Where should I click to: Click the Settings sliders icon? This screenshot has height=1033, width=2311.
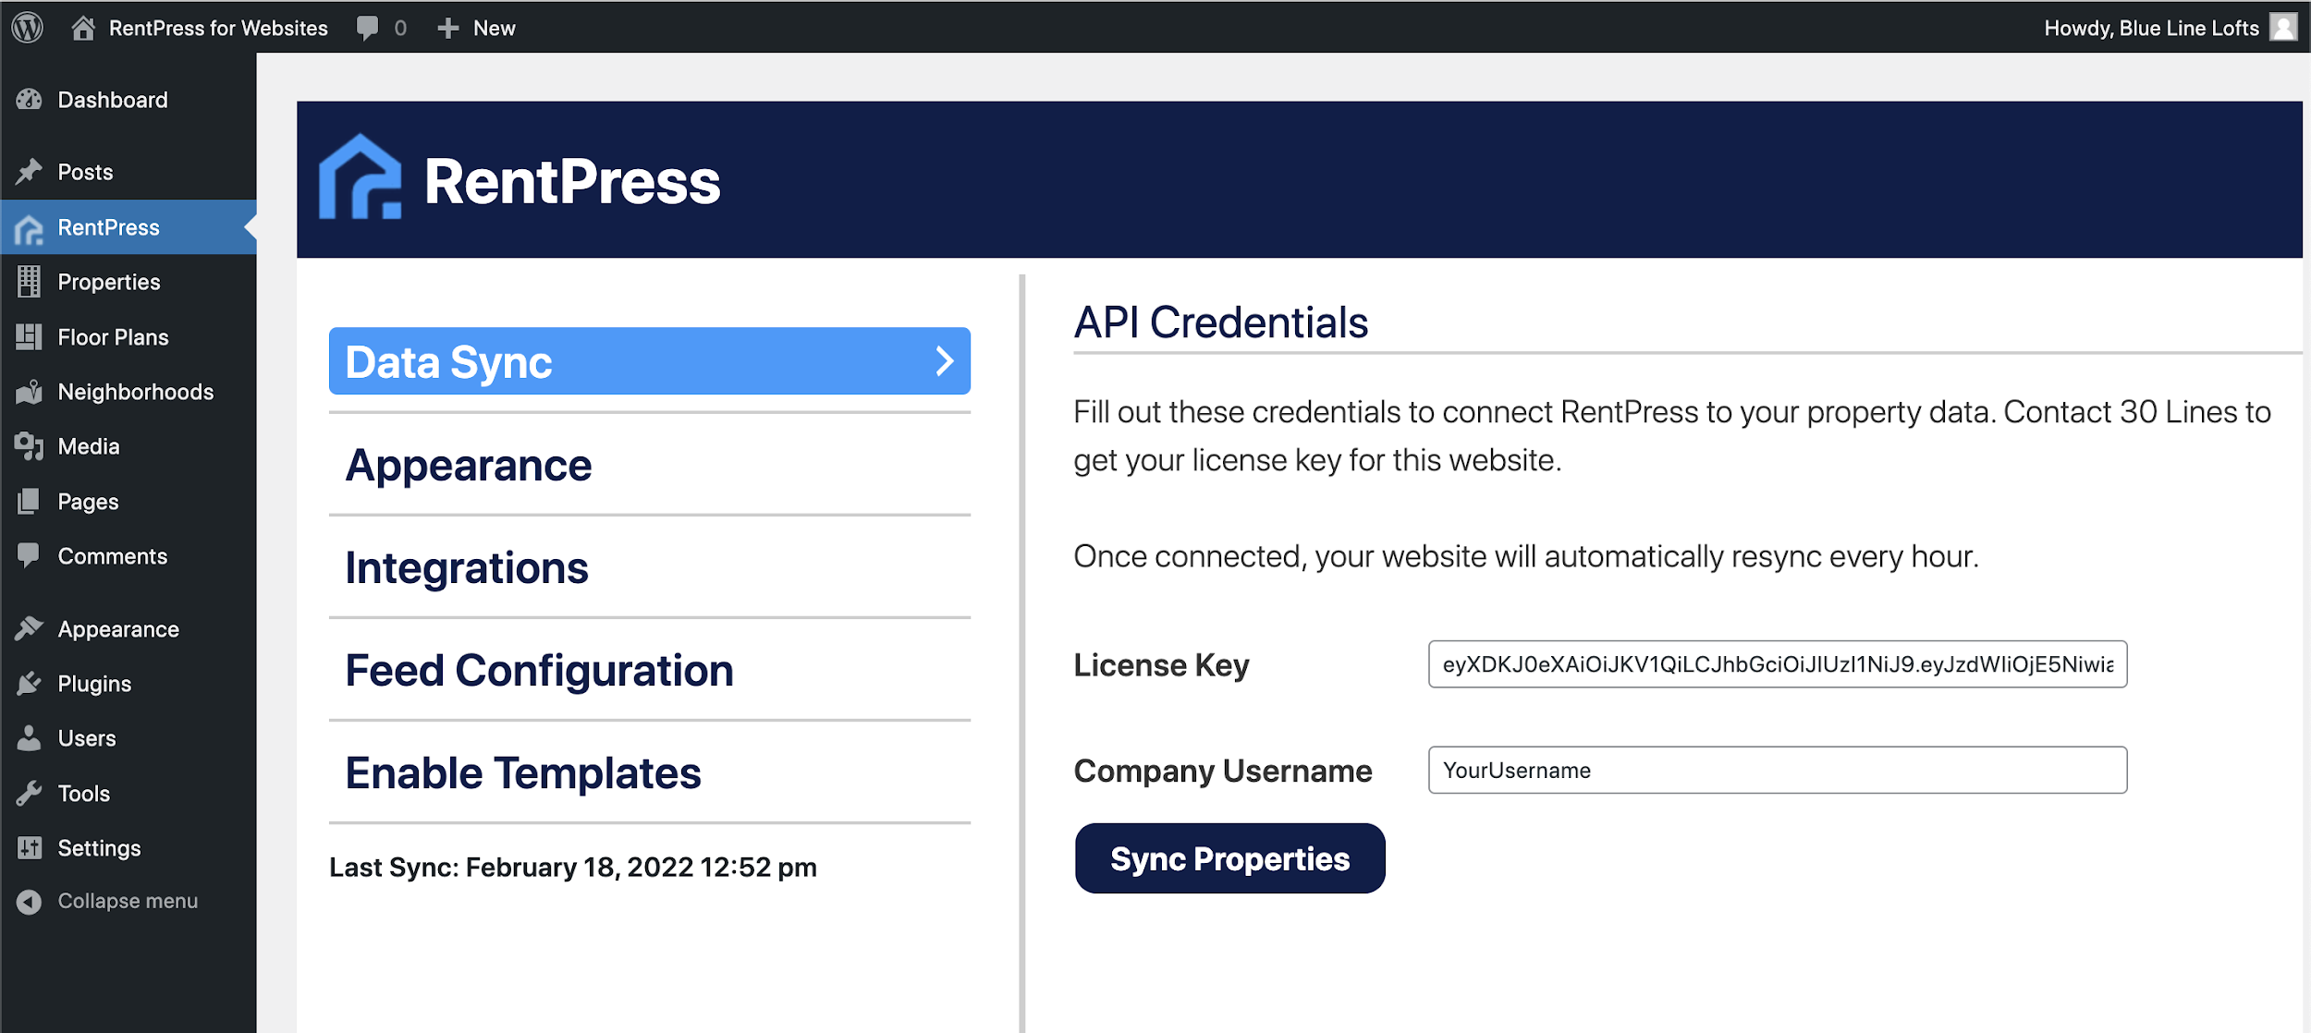point(30,847)
